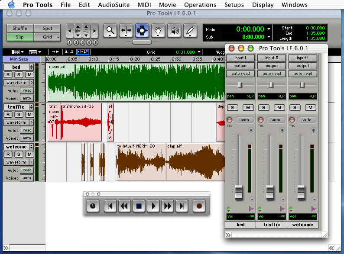Click the traffic channel volume fader
The height and width of the screenshot is (254, 344).
coord(270,193)
